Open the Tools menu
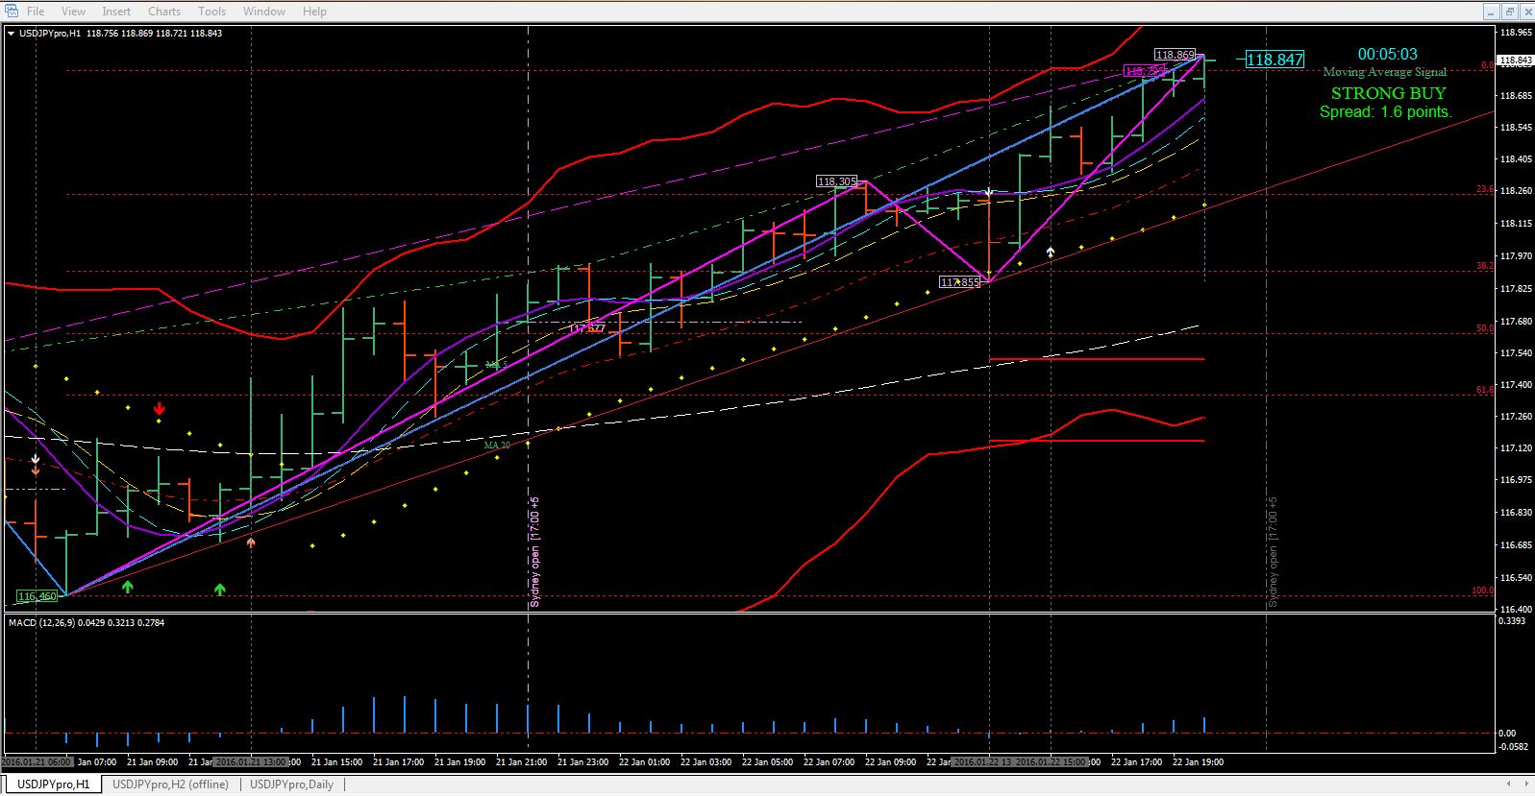The height and width of the screenshot is (796, 1535). pyautogui.click(x=211, y=12)
